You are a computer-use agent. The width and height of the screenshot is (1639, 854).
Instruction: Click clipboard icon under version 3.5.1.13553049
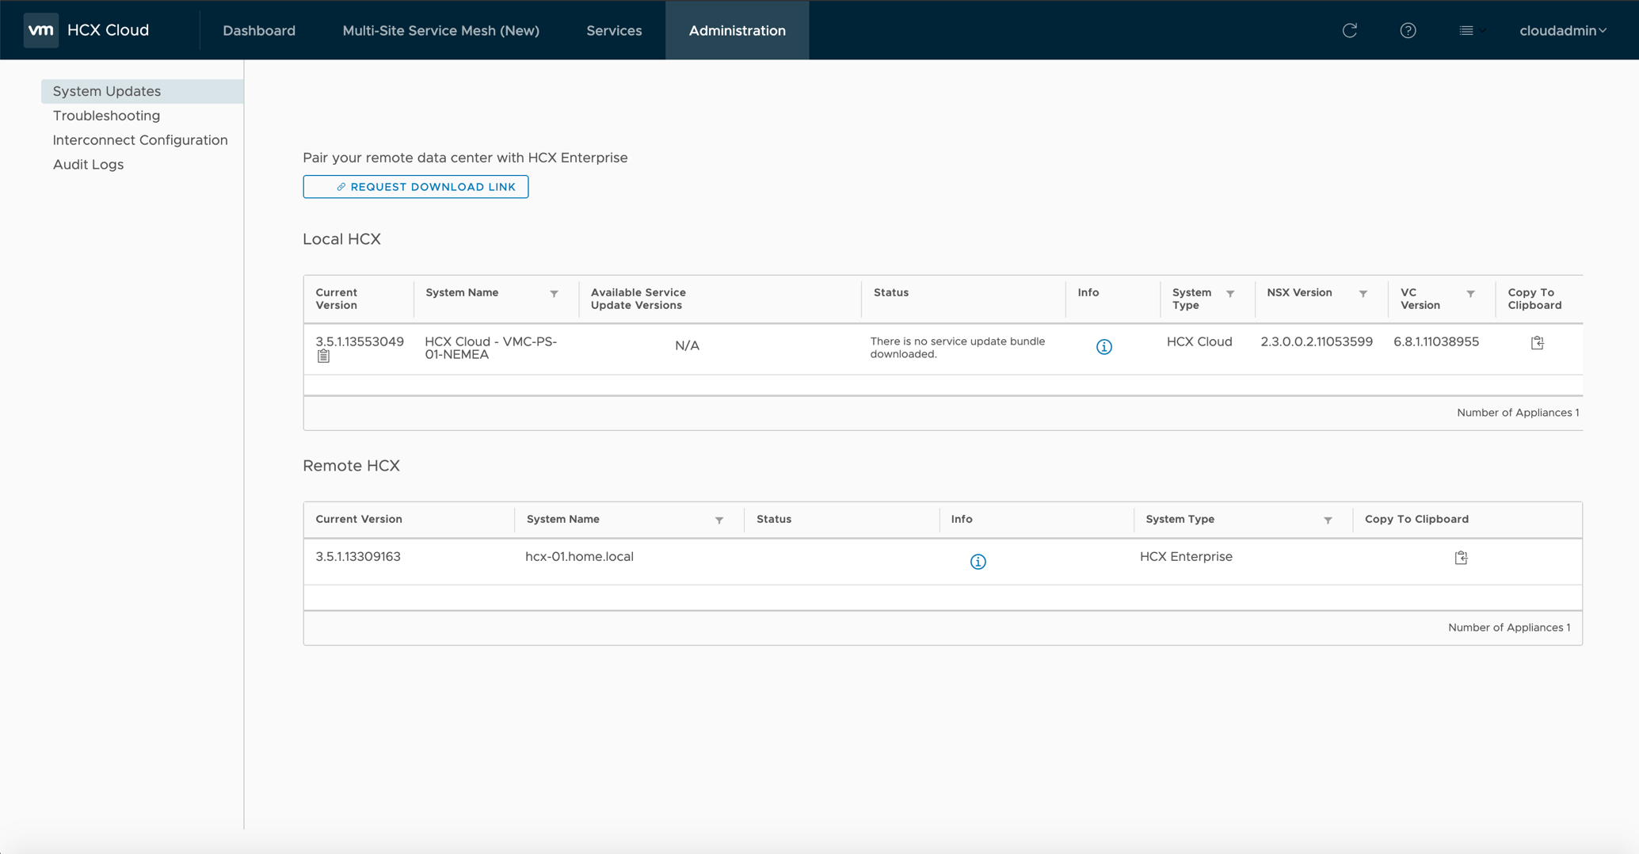tap(323, 357)
